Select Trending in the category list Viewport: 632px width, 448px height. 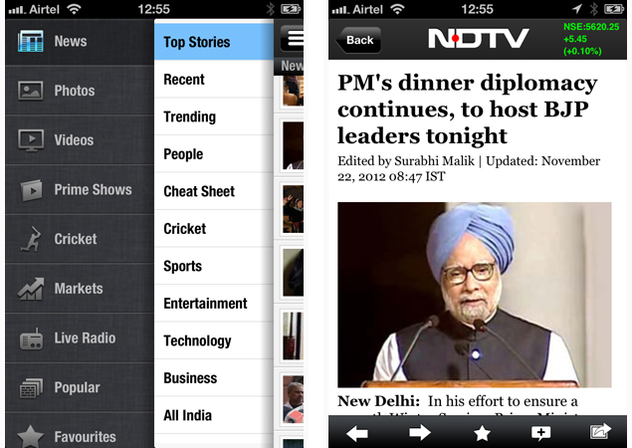click(x=214, y=116)
